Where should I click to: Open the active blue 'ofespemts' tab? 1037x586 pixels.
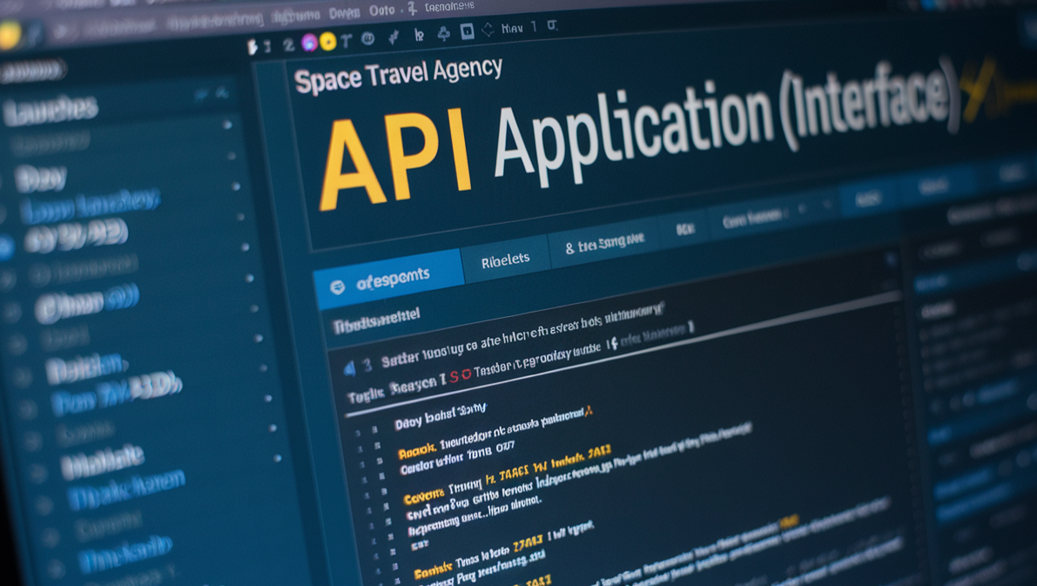click(388, 279)
